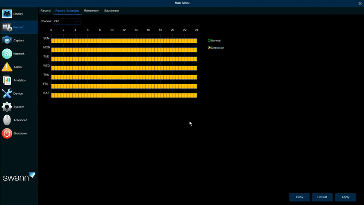Open the Display section icon
The width and height of the screenshot is (364, 205).
(7, 14)
